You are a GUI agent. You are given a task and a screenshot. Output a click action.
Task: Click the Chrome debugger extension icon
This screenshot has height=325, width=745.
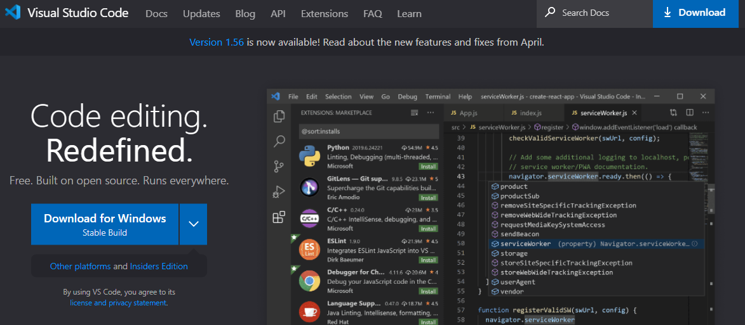(x=309, y=281)
